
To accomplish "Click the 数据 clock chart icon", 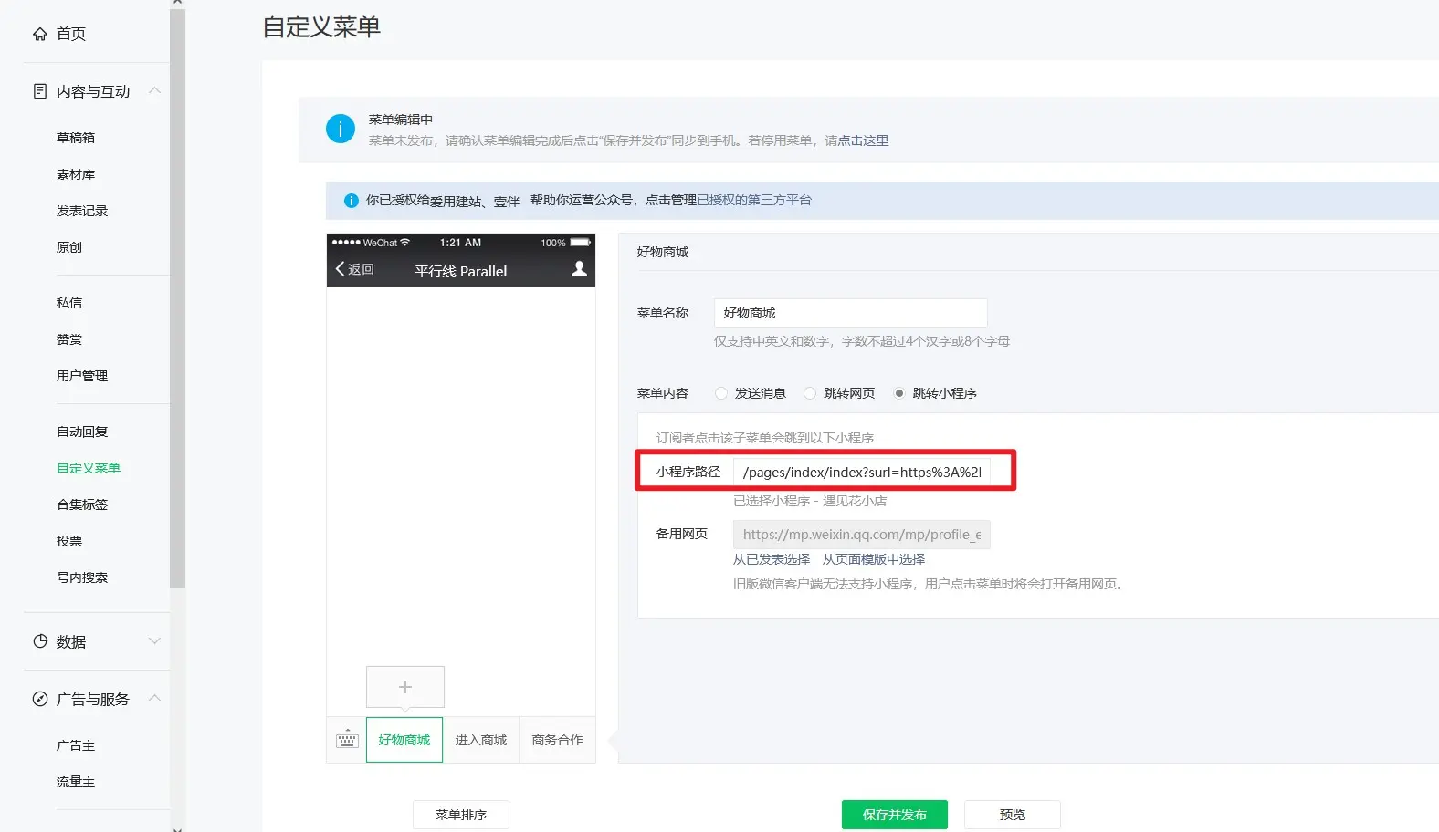I will [40, 641].
